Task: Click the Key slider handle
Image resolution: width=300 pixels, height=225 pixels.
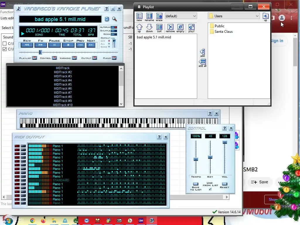Action: [210, 157]
